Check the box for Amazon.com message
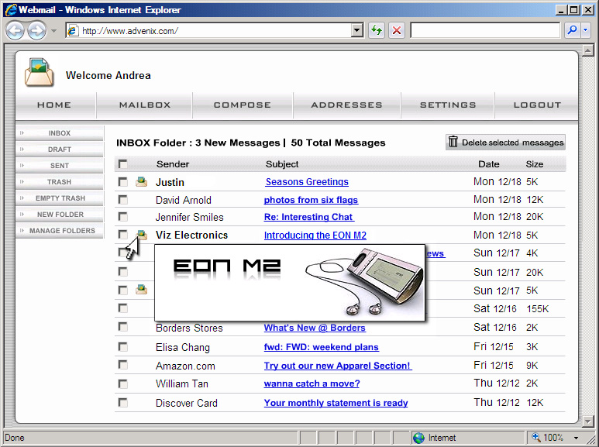Image resolution: width=599 pixels, height=447 pixels. point(122,365)
